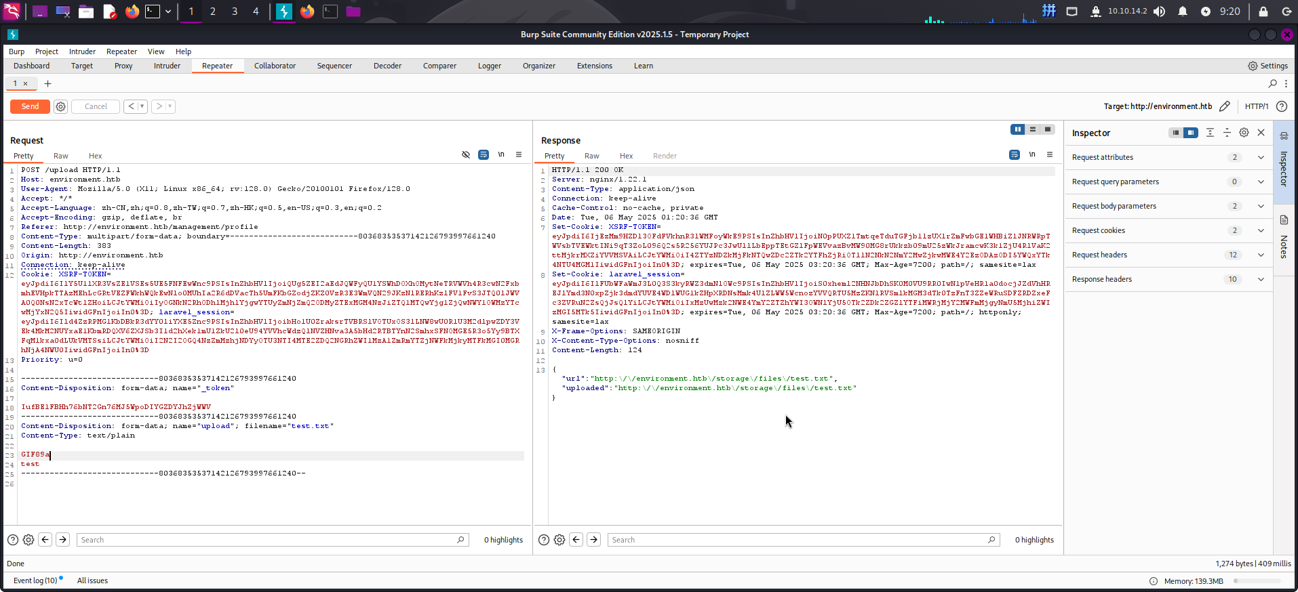Select top-bottom split layout view
Image resolution: width=1298 pixels, height=592 pixels.
click(1033, 129)
